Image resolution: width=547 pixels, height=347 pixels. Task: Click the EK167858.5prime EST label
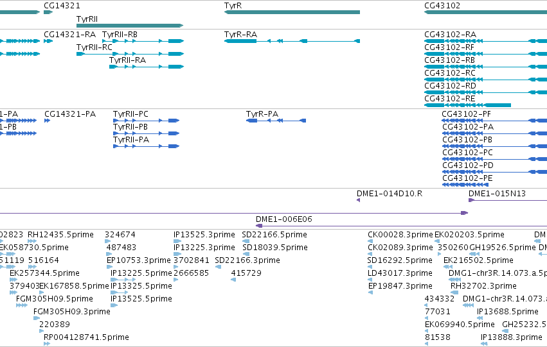point(74,287)
